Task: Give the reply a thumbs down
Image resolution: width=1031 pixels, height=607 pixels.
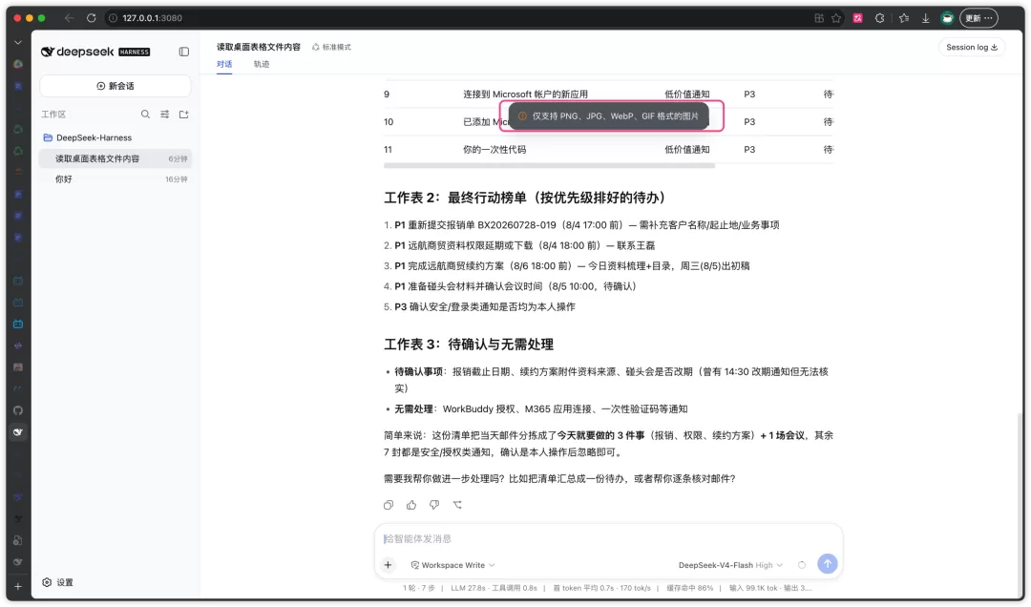Action: pyautogui.click(x=434, y=506)
